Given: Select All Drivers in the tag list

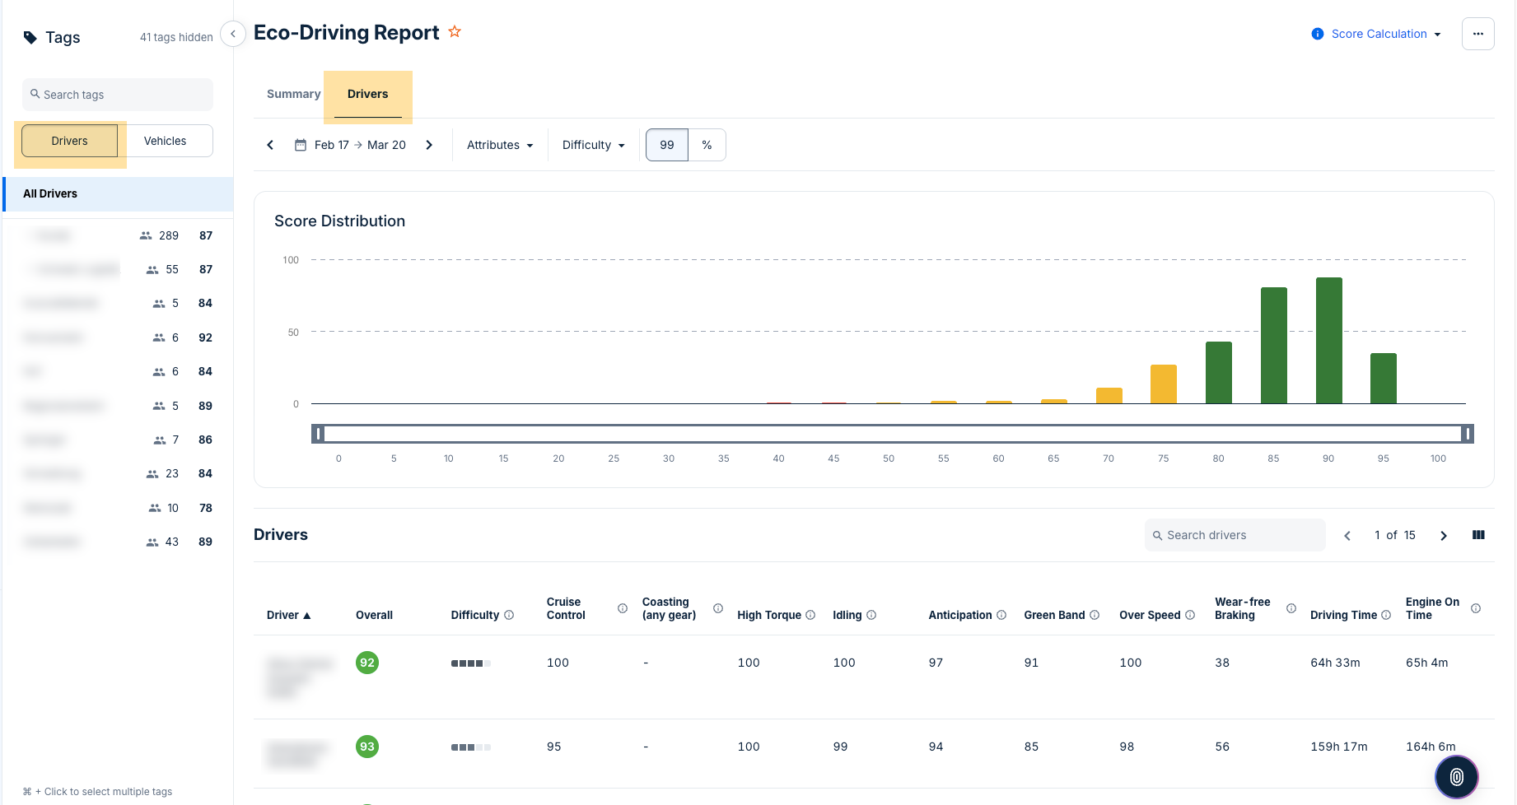Looking at the screenshot, I should [50, 193].
